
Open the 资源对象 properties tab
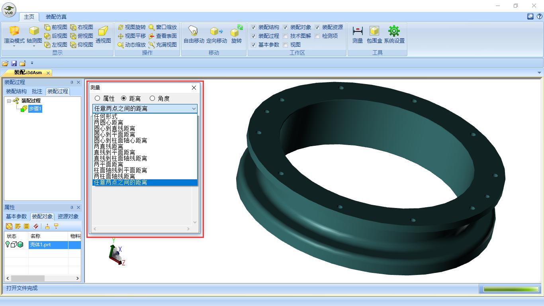click(68, 216)
